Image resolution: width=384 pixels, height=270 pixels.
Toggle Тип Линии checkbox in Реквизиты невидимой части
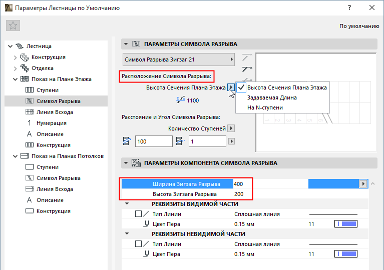[x=138, y=244]
